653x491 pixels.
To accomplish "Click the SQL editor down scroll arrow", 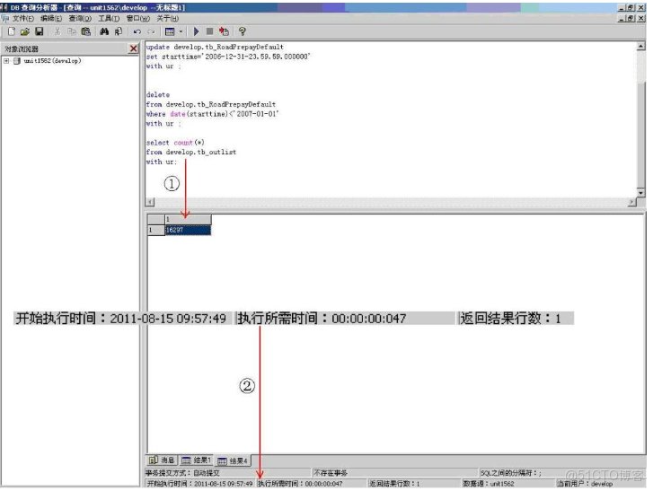I will pyautogui.click(x=641, y=193).
